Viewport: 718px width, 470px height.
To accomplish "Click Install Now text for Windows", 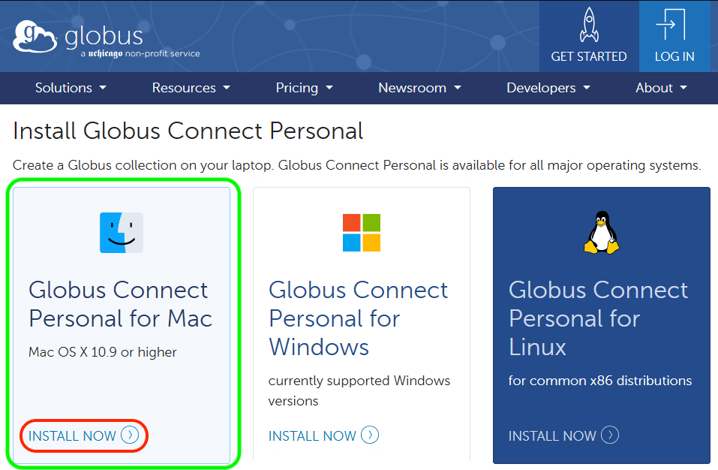I will [312, 436].
